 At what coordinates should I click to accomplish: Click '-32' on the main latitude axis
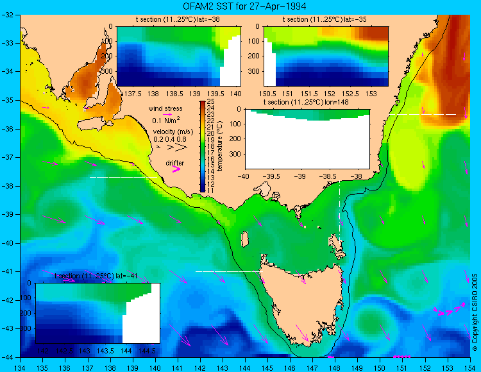point(7,15)
